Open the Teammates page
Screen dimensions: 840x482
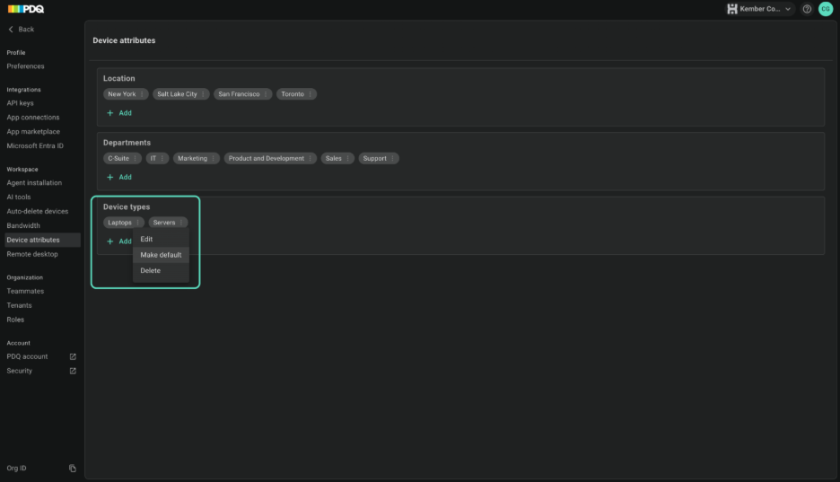[x=25, y=292]
